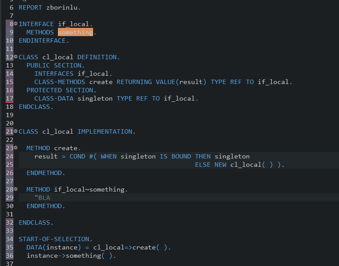Click THEN keyword on line 24
Image resolution: width=339 pixels, height=266 pixels.
coord(203,156)
